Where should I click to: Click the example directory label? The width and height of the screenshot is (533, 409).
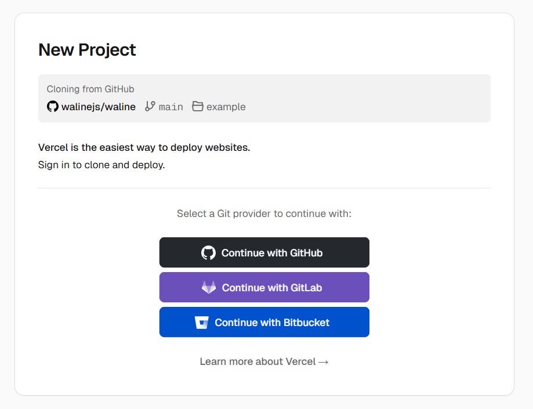click(x=226, y=106)
